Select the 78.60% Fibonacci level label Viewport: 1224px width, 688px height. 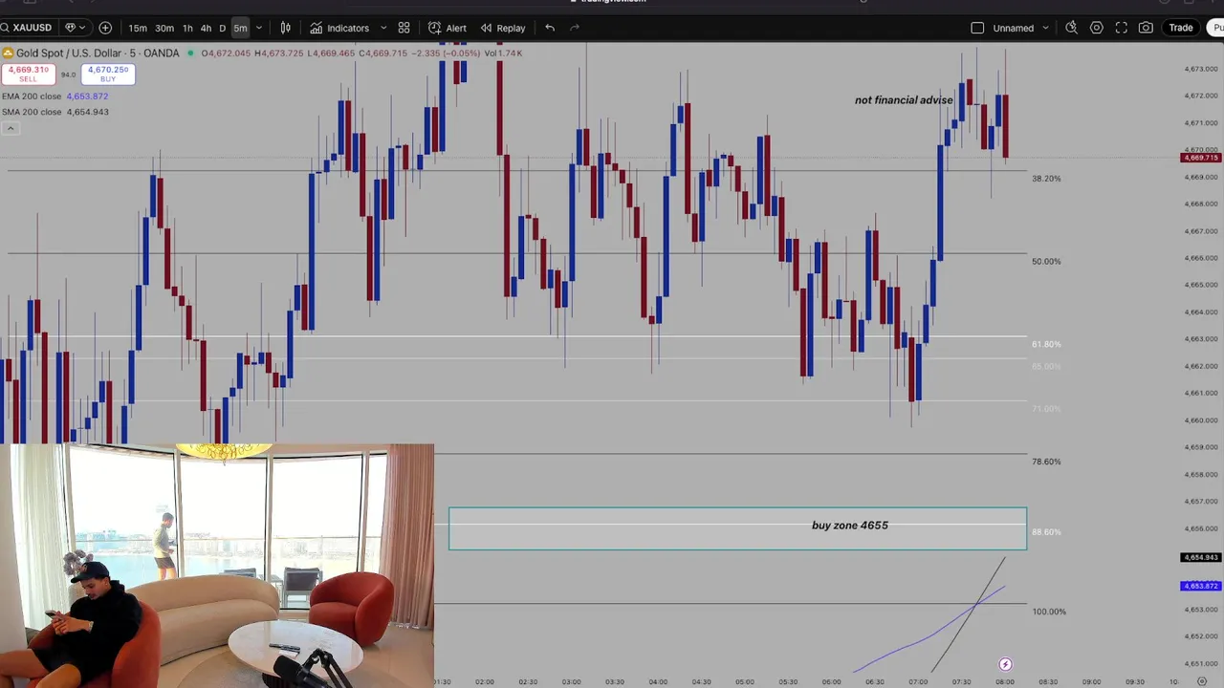click(x=1046, y=462)
